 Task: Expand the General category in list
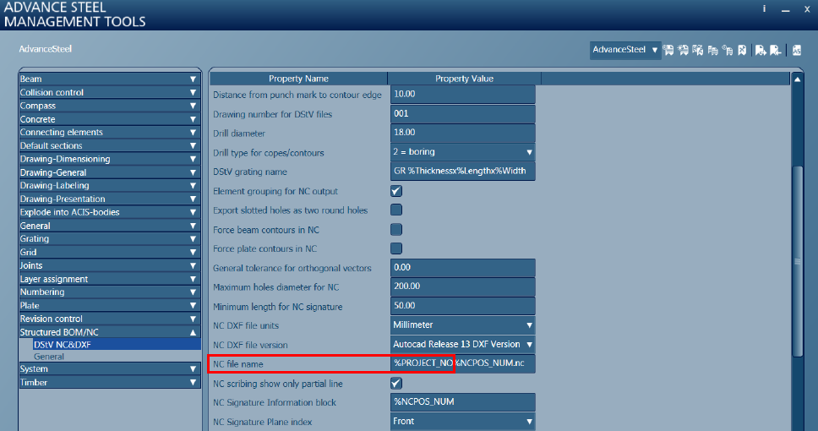[x=110, y=226]
